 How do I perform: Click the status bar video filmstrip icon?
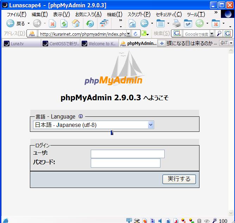point(152,221)
